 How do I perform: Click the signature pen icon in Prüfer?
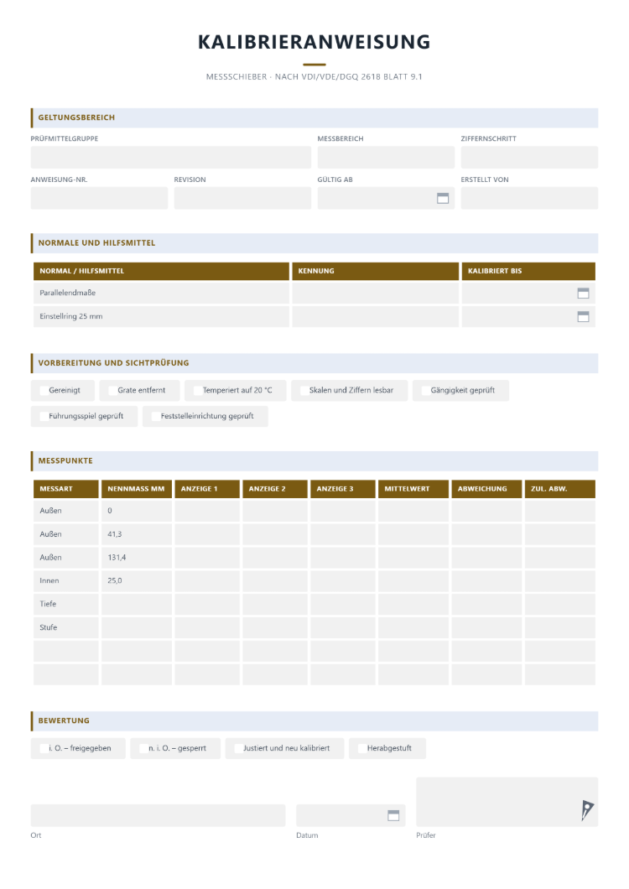coord(587,809)
